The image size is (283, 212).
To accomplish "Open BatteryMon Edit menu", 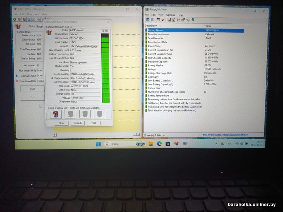I will pyautogui.click(x=22, y=14).
